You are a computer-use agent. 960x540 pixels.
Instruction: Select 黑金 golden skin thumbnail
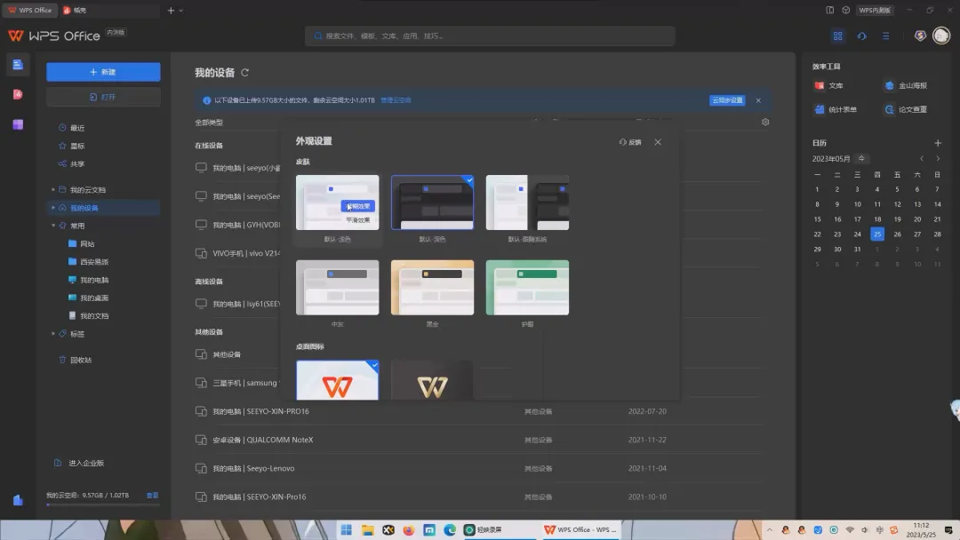[432, 288]
